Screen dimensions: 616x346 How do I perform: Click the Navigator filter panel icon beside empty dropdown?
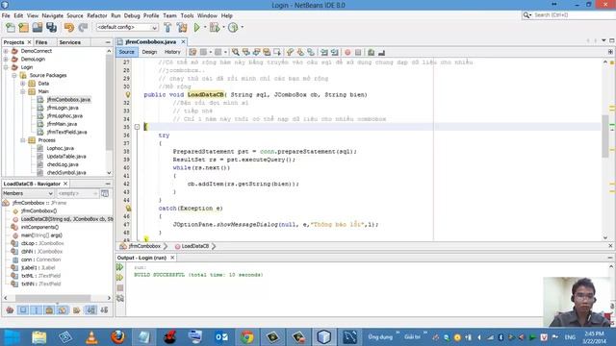pos(105,193)
